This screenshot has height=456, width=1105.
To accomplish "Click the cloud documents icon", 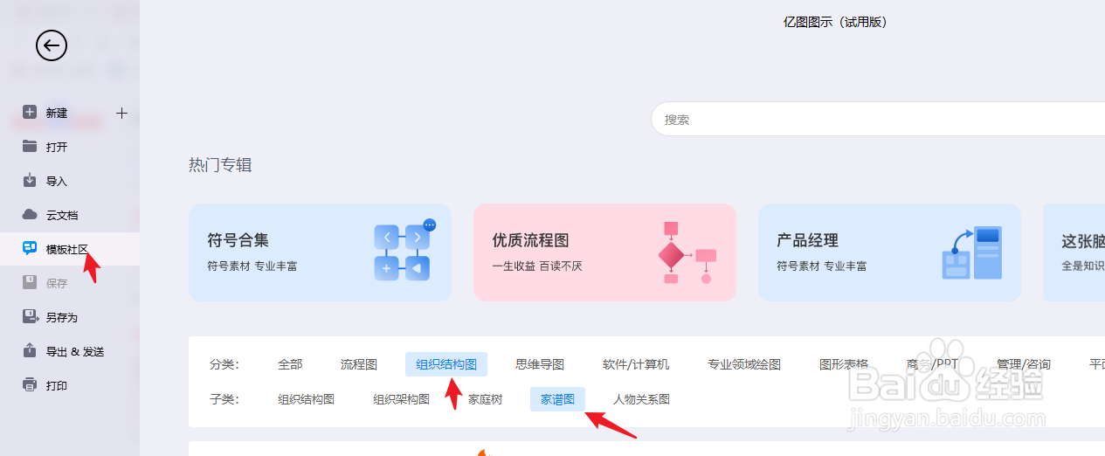I will pos(30,214).
